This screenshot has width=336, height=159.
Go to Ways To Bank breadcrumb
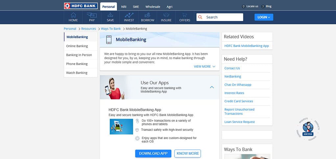tap(111, 29)
